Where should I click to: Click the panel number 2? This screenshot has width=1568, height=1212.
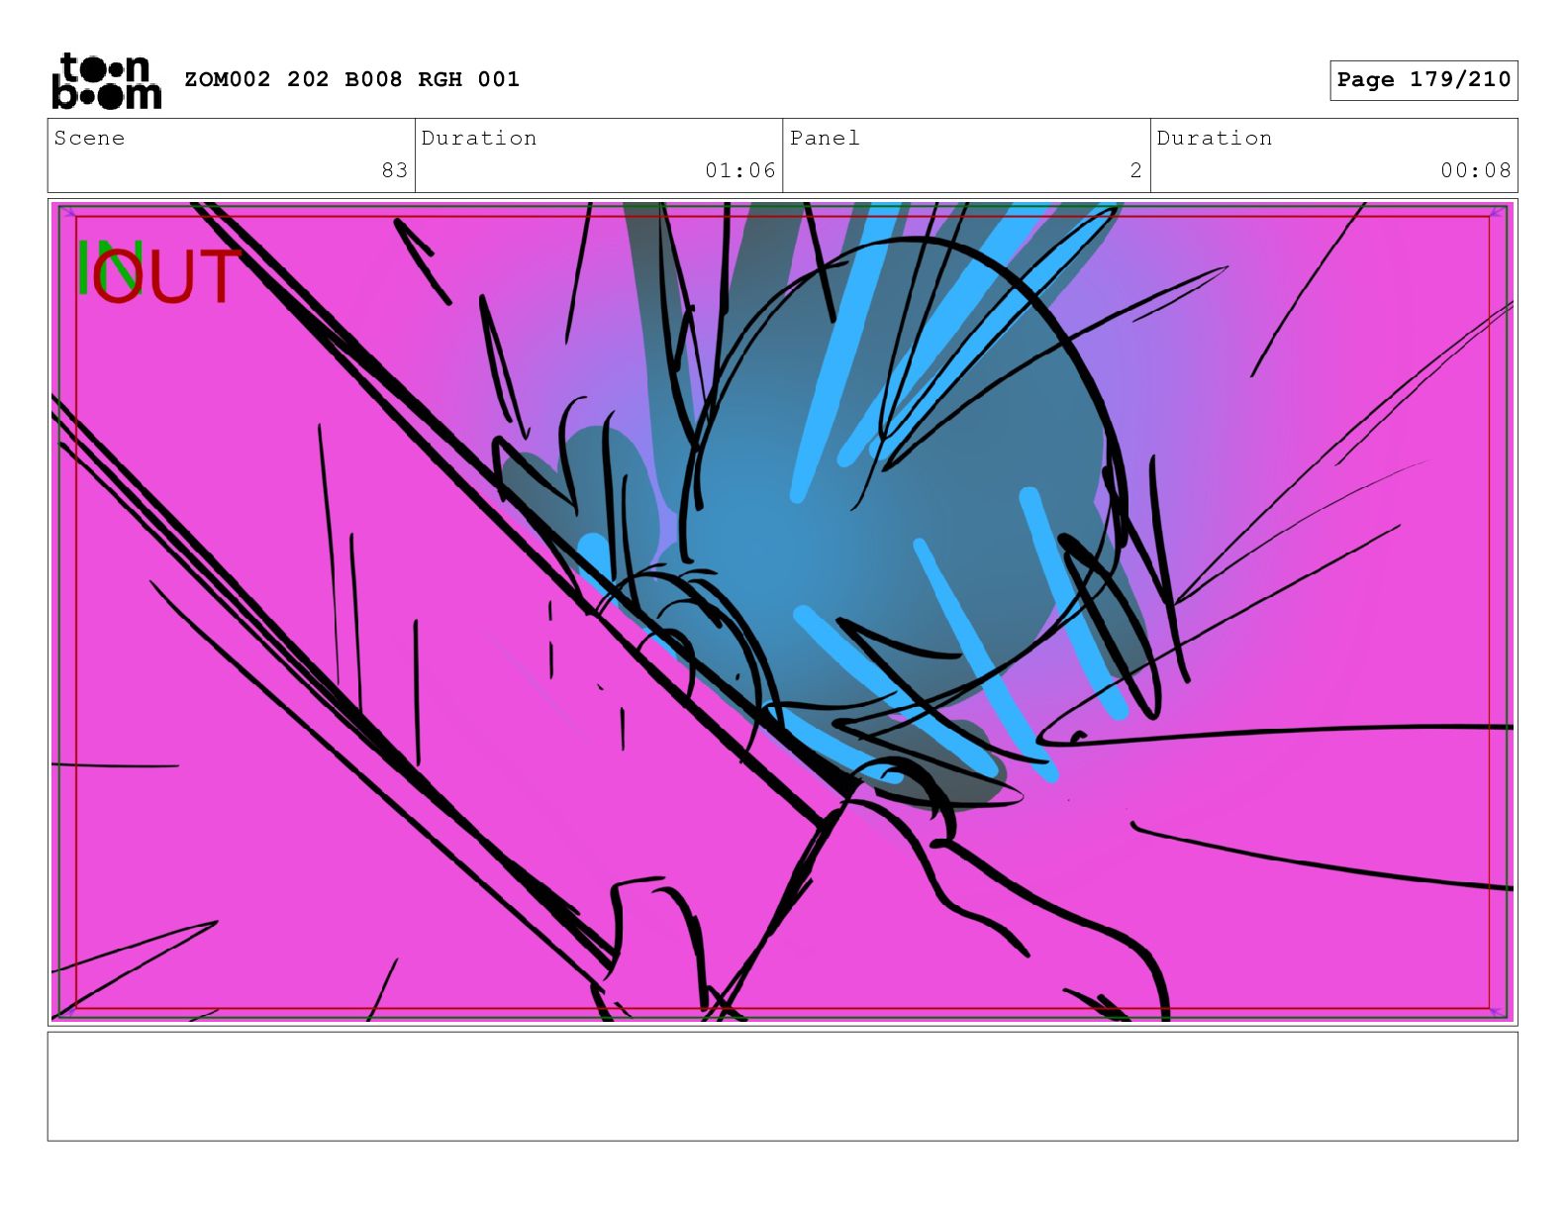pyautogui.click(x=1136, y=170)
